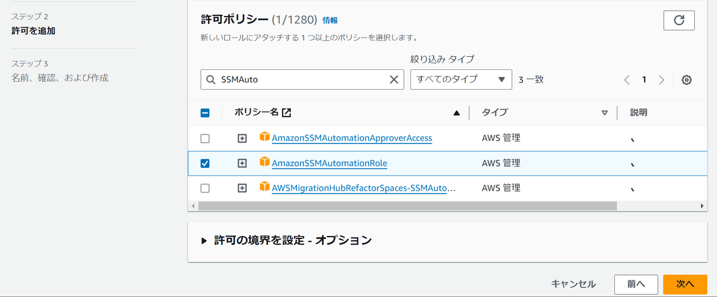Image resolution: width=717 pixels, height=297 pixels.
Task: Check the AmazonSSMAutomationApproverAccess checkbox
Action: [205, 138]
